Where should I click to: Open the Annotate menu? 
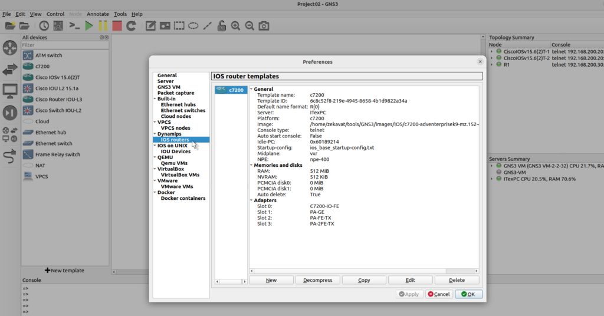pos(97,14)
